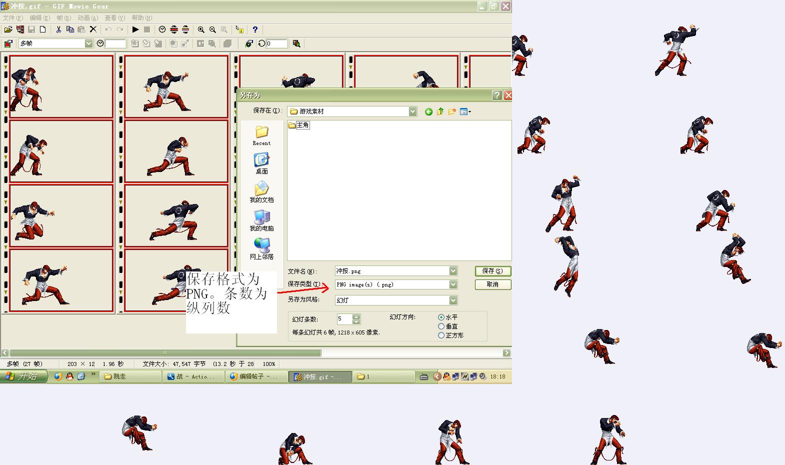This screenshot has width=785, height=465.
Task: Open the timing clock tool in toolbar
Action: click(162, 30)
